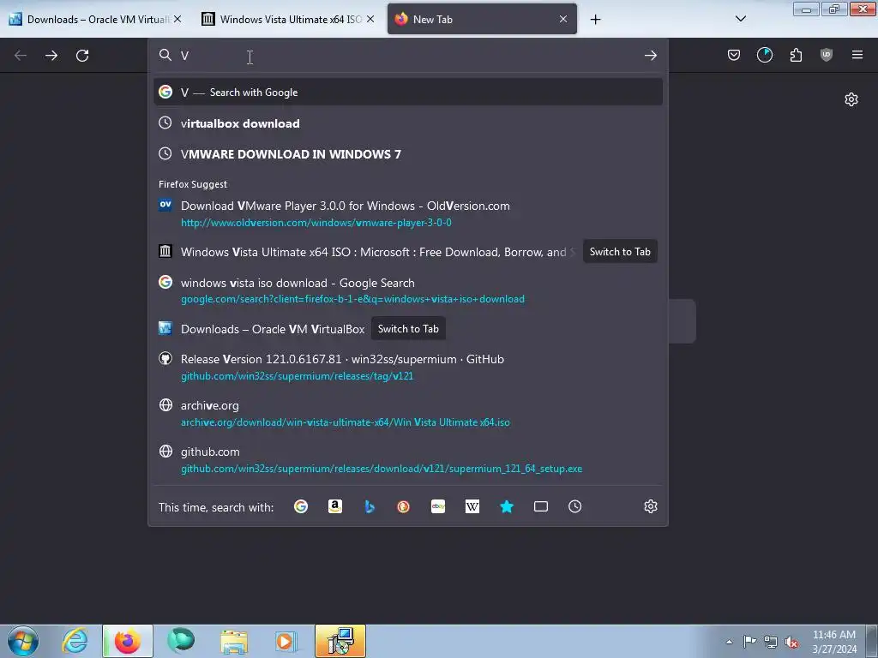The image size is (878, 658).
Task: Expand the List all tabs chevron
Action: [740, 19]
